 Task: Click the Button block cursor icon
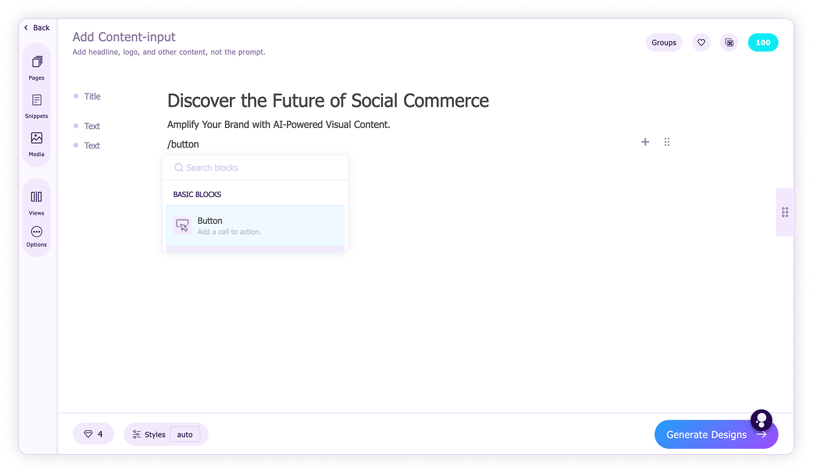[182, 226]
